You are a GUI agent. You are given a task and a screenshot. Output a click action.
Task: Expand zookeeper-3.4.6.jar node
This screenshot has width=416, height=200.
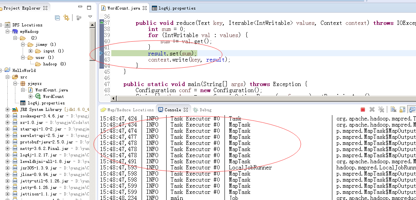point(7,116)
